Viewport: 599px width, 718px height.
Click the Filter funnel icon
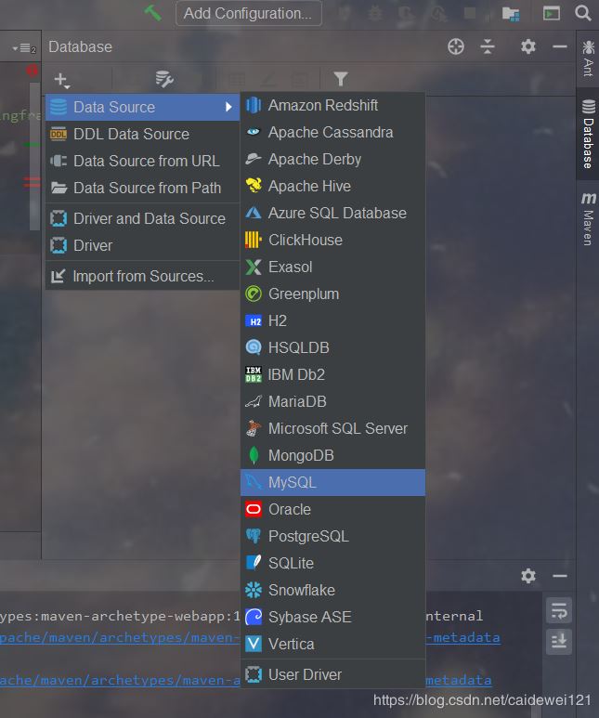340,79
